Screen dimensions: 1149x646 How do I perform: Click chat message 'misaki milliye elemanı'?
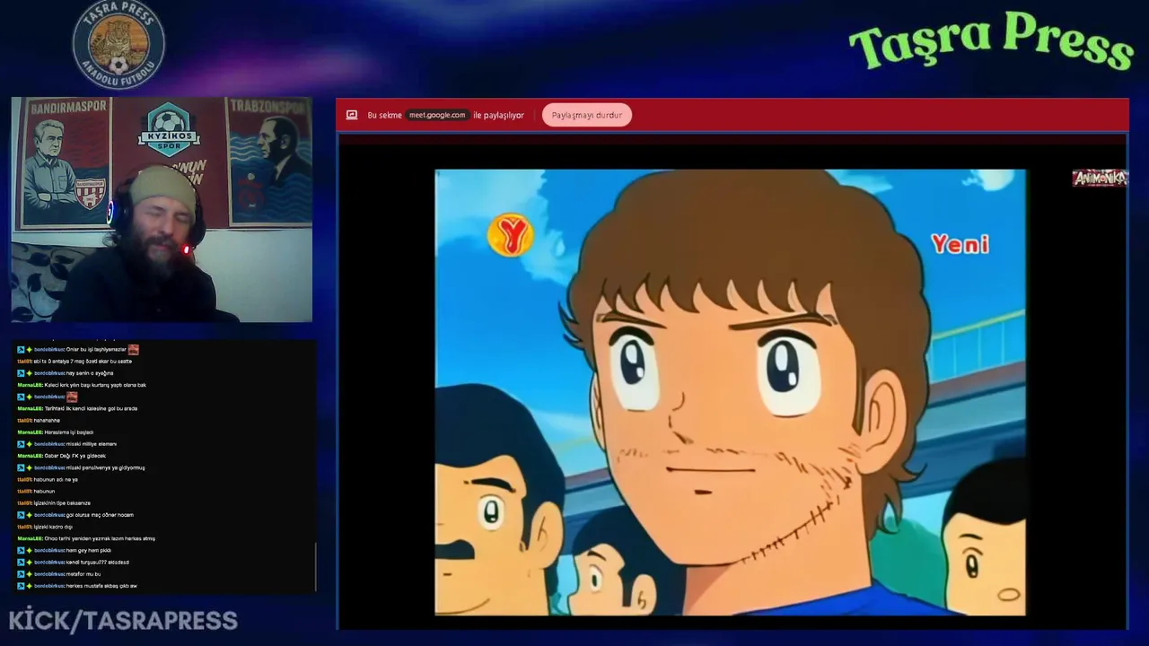click(92, 444)
